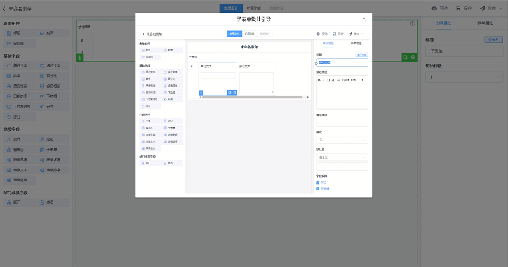Click the green copy icon on subform
This screenshot has width=508, height=267.
(405, 57)
